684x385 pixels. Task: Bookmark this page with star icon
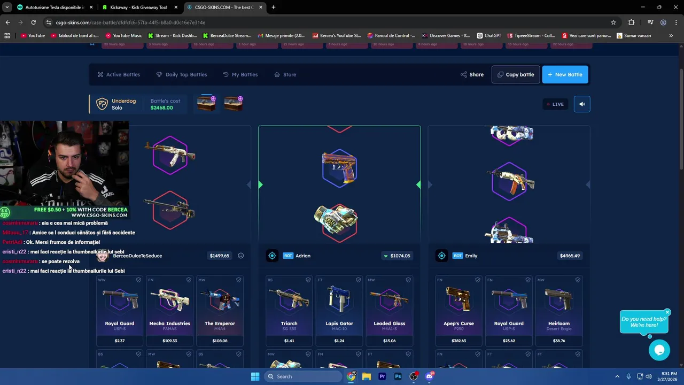pyautogui.click(x=613, y=22)
